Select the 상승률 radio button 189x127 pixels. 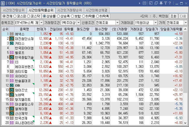44,16
